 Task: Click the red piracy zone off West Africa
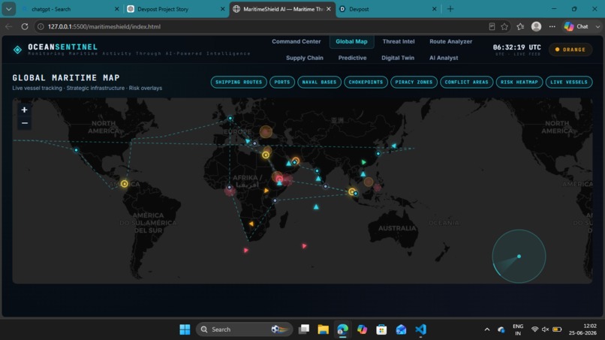click(230, 190)
